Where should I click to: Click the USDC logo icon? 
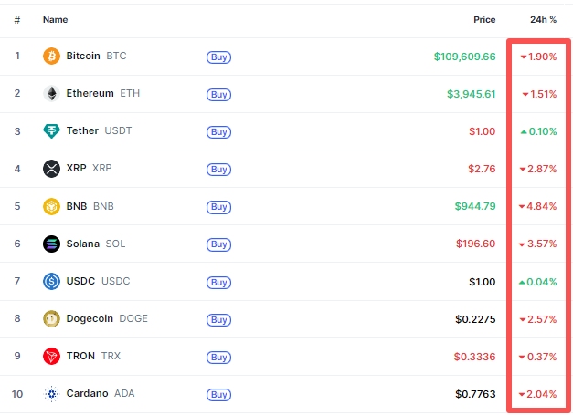tap(51, 281)
